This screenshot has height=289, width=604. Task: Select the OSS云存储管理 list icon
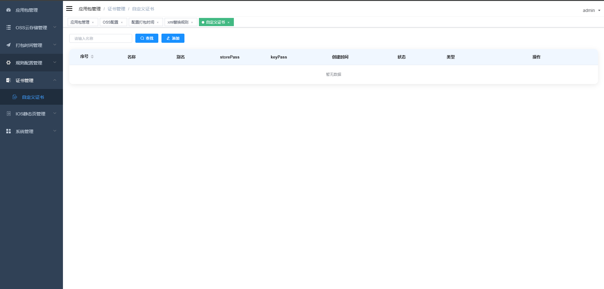(x=8, y=27)
